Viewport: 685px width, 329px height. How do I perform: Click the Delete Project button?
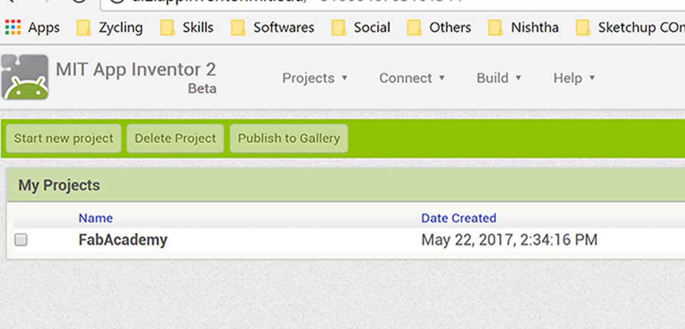coord(175,138)
